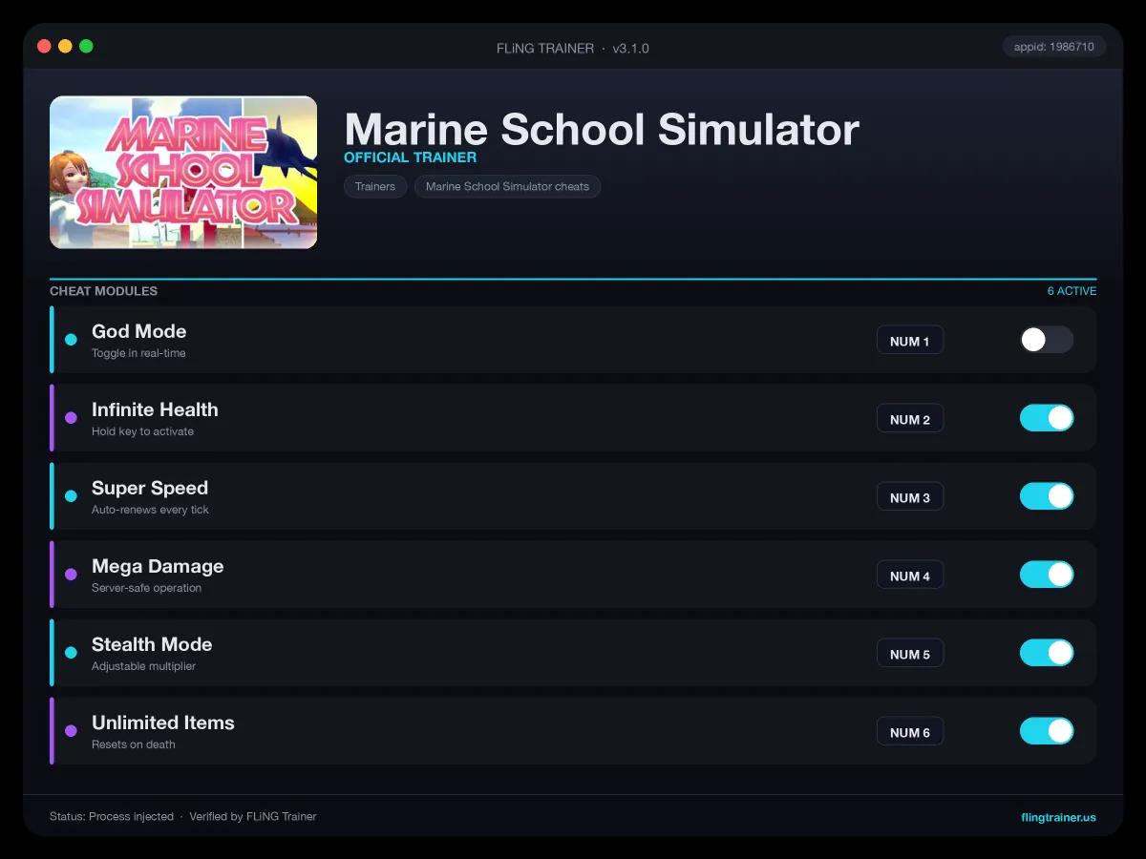Click the appid 1986710 badge

pyautogui.click(x=1054, y=46)
